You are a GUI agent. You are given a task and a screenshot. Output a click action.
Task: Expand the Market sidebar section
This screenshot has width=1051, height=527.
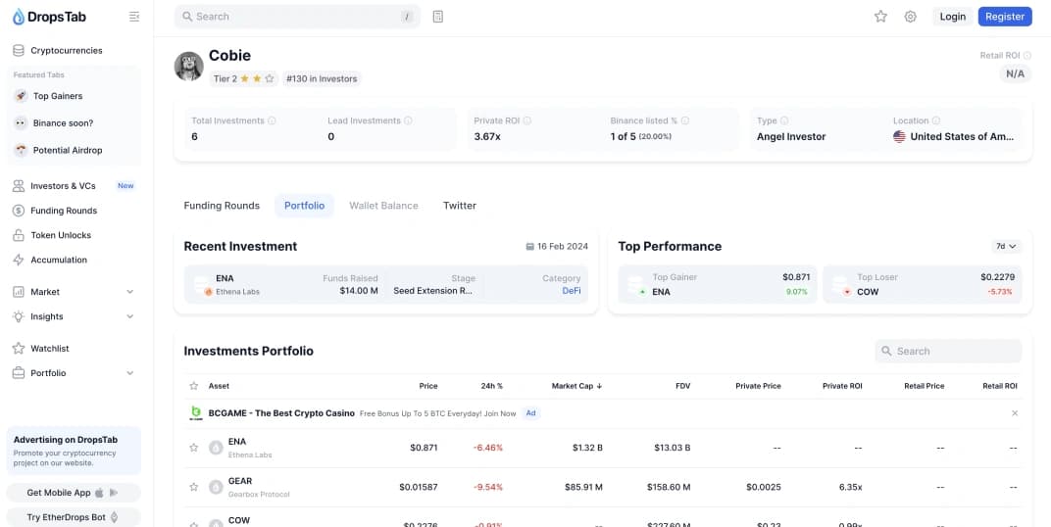click(130, 292)
